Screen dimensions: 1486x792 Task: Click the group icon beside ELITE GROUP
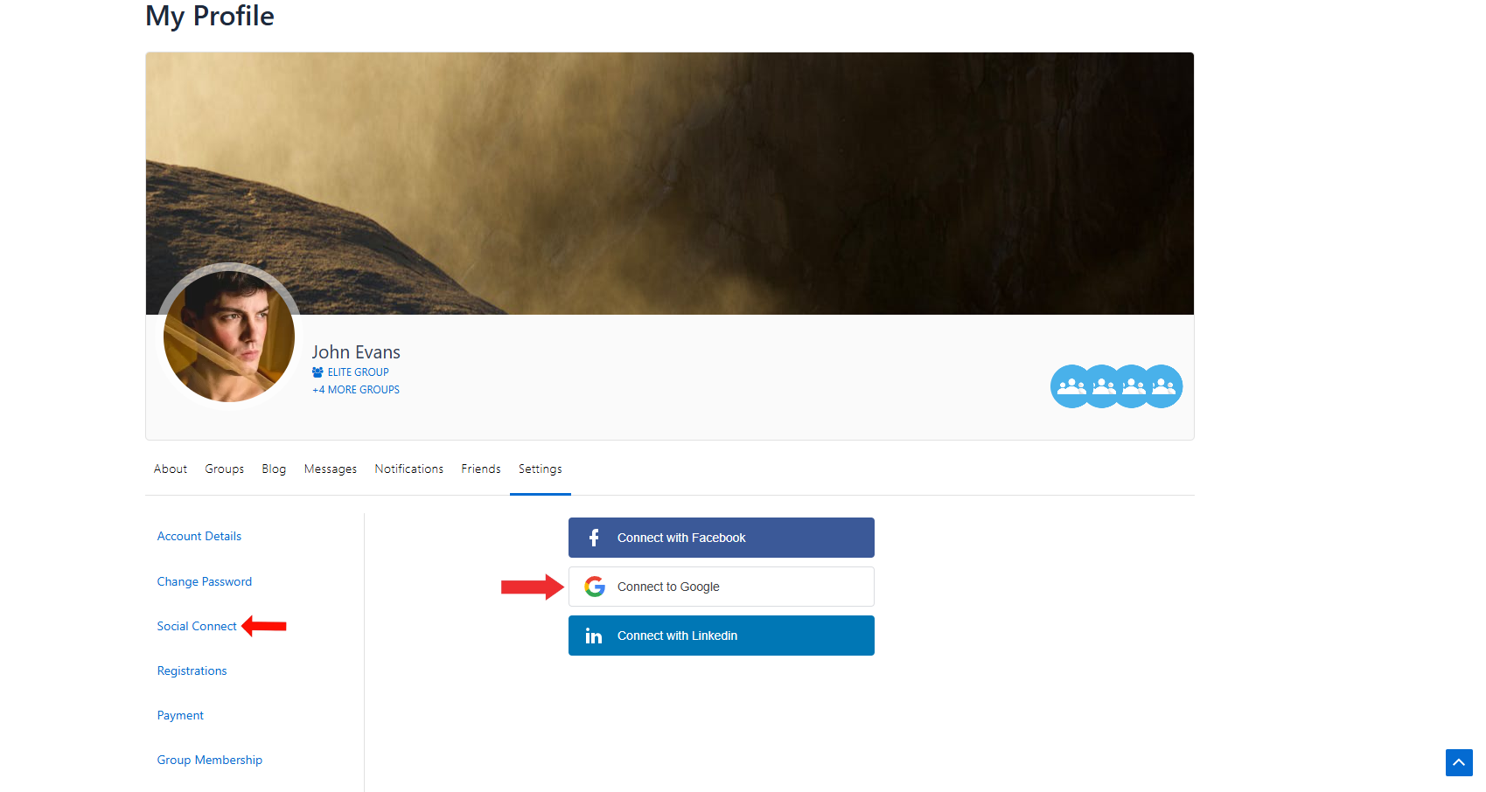click(x=317, y=372)
